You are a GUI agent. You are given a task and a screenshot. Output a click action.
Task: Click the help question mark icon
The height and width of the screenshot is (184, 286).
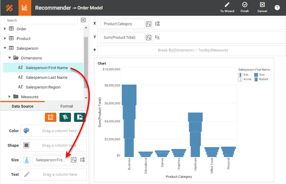[277, 8]
